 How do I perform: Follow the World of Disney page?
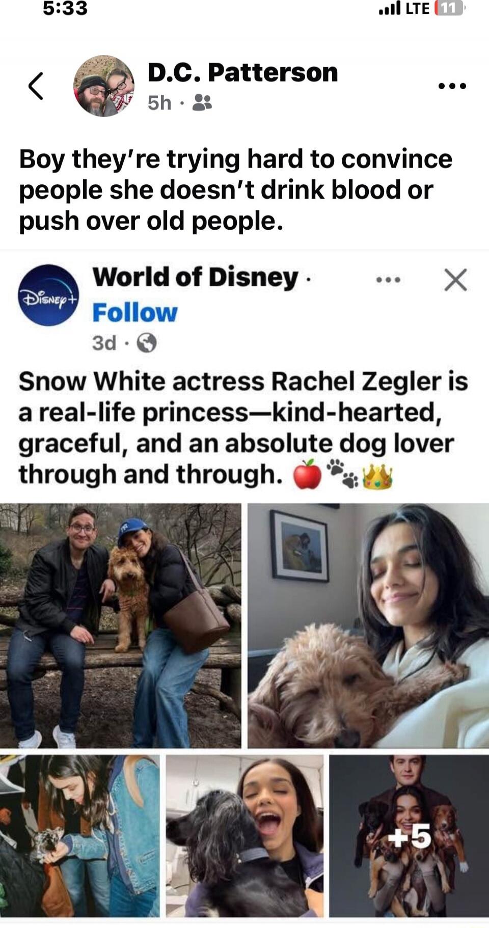point(135,313)
